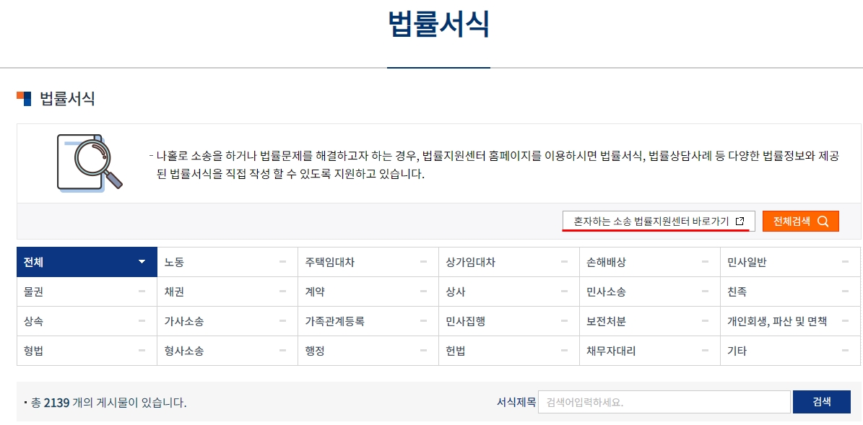Choose the 민사집행 category
The width and height of the screenshot is (863, 425).
point(509,321)
